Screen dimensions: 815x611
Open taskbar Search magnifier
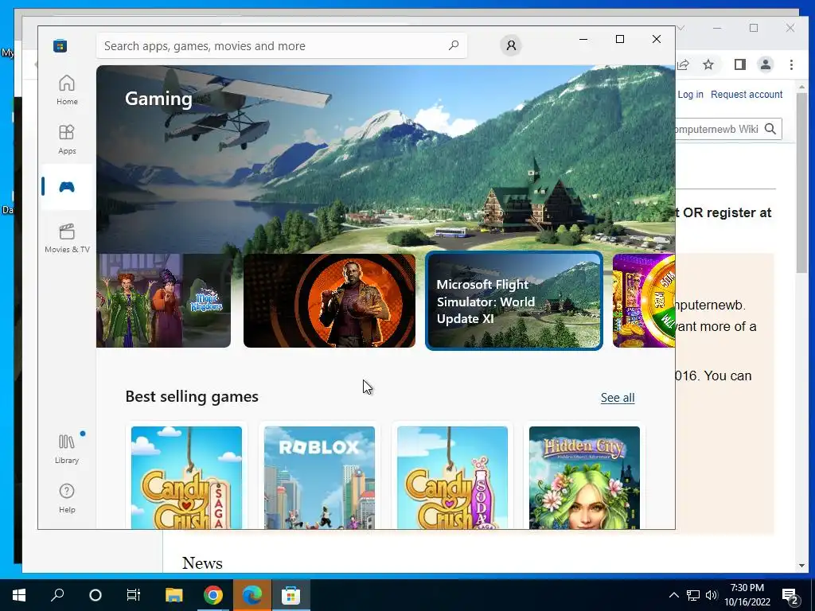(57, 595)
